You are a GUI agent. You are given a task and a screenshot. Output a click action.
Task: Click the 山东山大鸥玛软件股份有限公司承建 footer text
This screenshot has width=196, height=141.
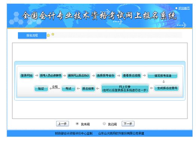[121, 134]
